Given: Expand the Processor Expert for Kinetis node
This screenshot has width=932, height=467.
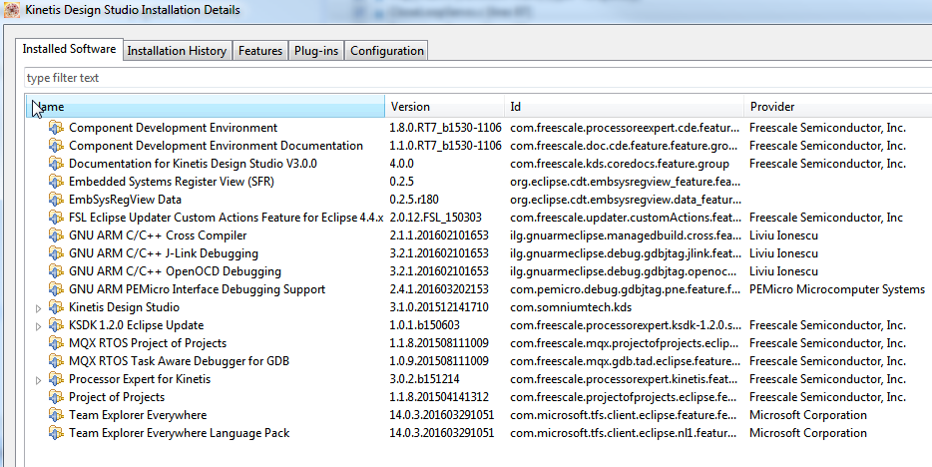Looking at the screenshot, I should tap(38, 380).
